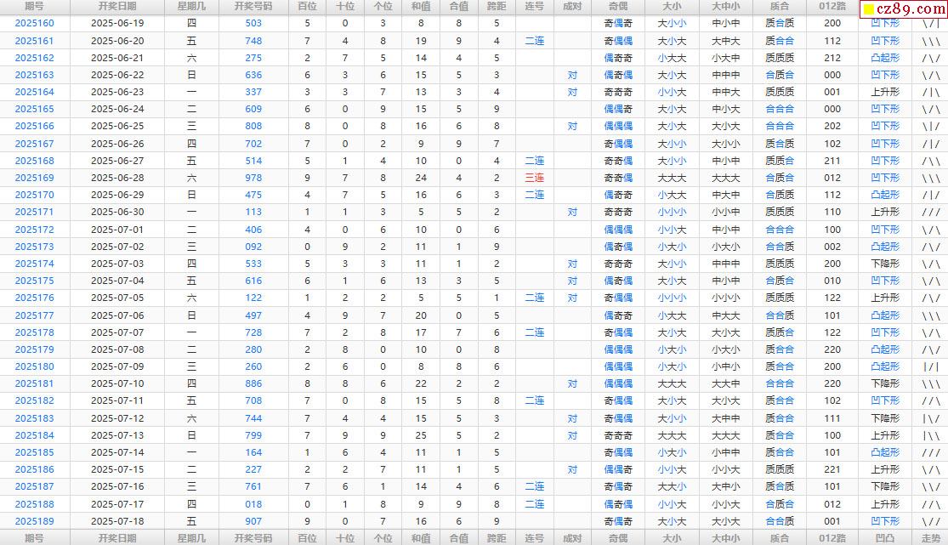This screenshot has height=545, width=948.
Task: Open period link 2025171
Action: 35,212
